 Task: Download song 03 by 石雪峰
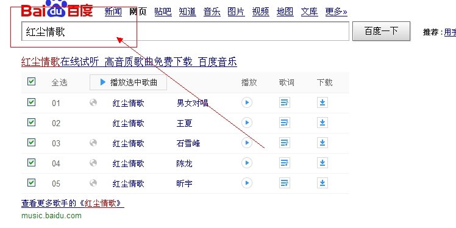322,143
